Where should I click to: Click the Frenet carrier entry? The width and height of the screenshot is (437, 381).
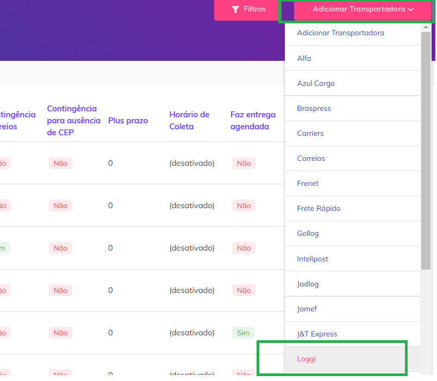click(x=352, y=184)
